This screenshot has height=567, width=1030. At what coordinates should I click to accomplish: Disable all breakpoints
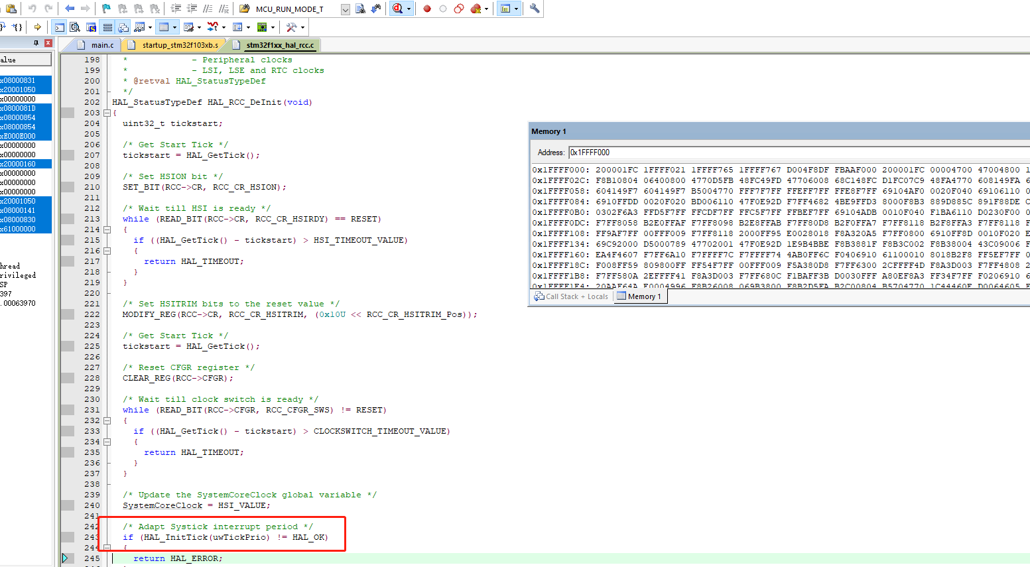[459, 9]
